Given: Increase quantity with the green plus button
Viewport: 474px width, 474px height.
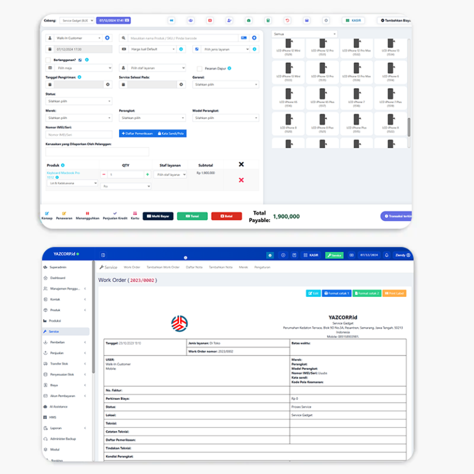Looking at the screenshot, I should (148, 175).
